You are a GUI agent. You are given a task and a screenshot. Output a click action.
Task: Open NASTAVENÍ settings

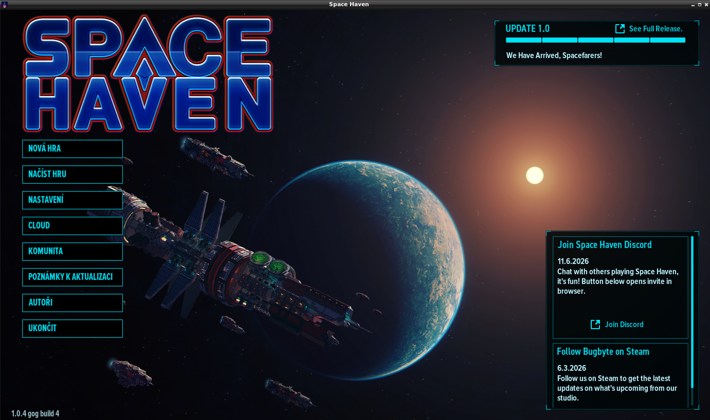(72, 200)
